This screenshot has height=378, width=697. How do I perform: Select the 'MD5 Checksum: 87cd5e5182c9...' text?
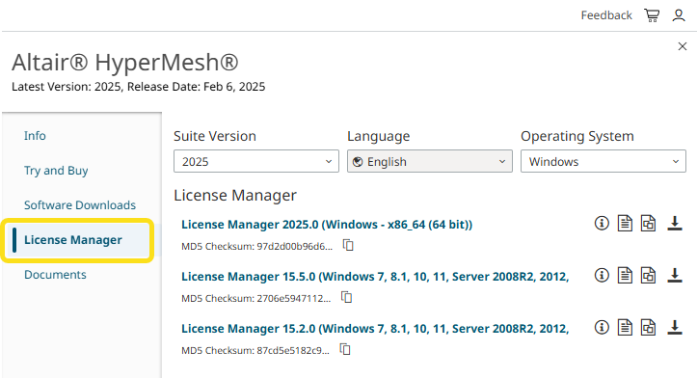pyautogui.click(x=255, y=350)
